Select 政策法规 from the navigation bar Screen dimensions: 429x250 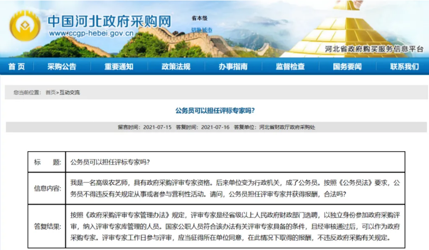(176, 67)
